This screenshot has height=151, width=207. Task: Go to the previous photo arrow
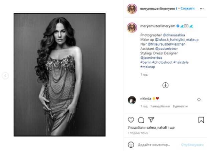tap(5, 76)
